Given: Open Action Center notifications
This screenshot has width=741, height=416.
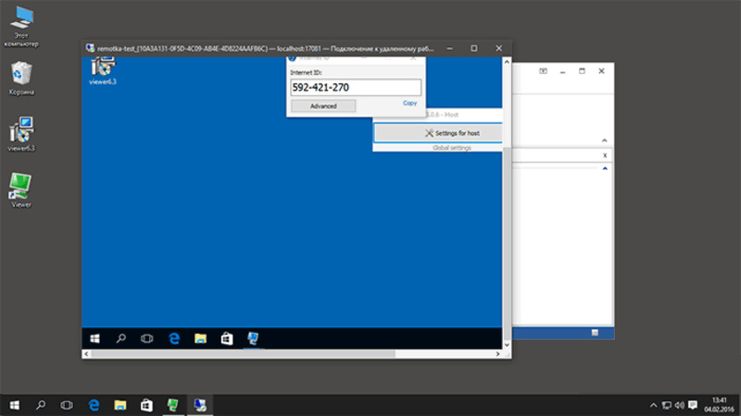Looking at the screenshot, I should point(693,405).
